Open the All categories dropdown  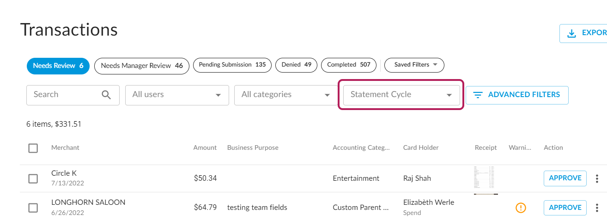(286, 95)
